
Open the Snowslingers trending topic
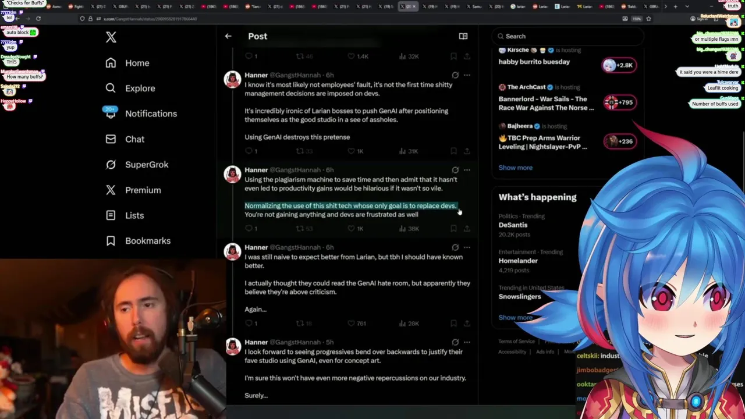point(520,296)
